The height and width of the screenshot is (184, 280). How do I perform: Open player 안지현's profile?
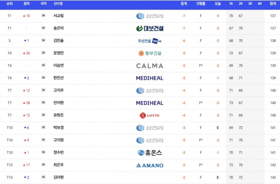coord(59,103)
